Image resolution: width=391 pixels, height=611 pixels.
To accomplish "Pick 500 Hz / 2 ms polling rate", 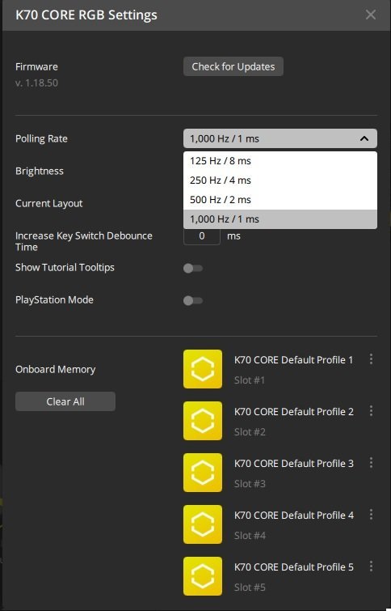I will pos(280,200).
